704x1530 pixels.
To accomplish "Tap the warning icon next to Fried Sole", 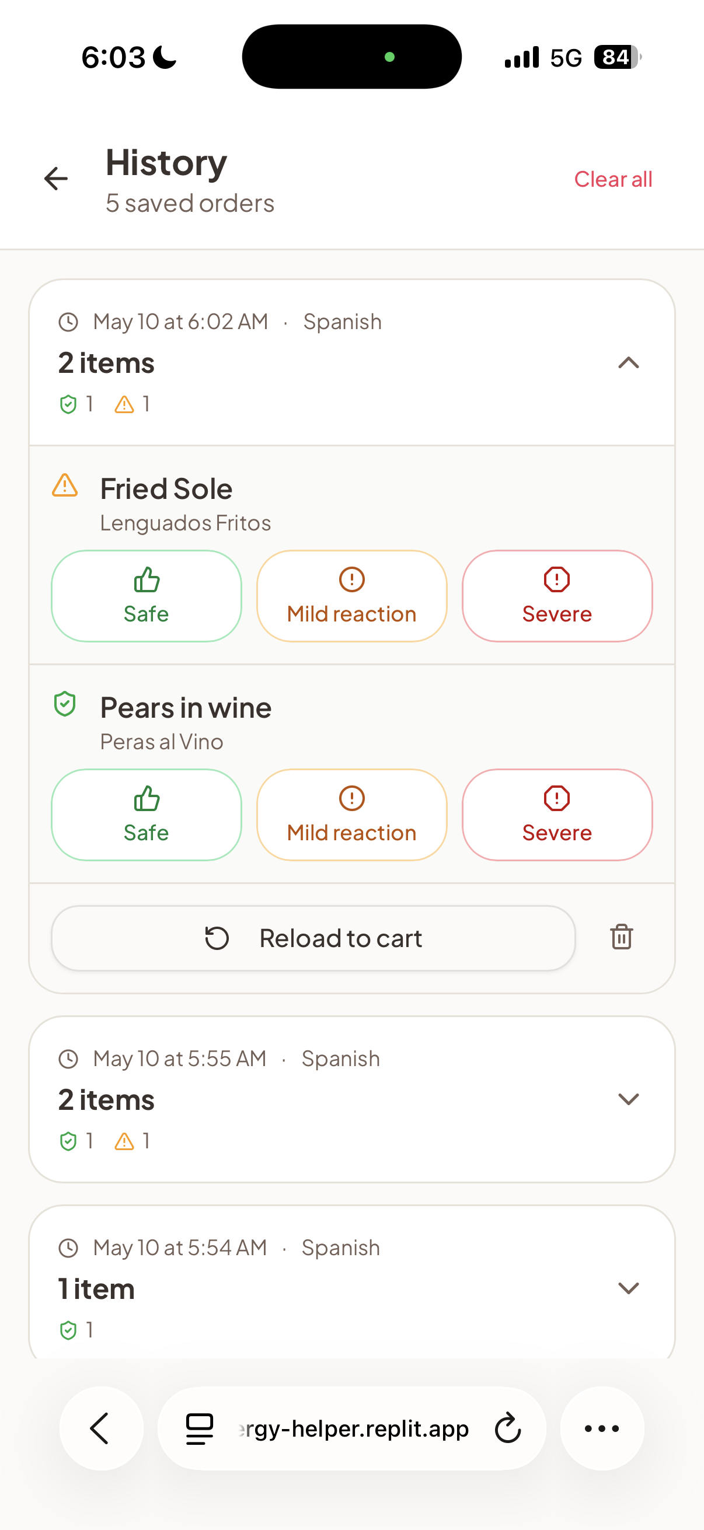I will pyautogui.click(x=65, y=486).
